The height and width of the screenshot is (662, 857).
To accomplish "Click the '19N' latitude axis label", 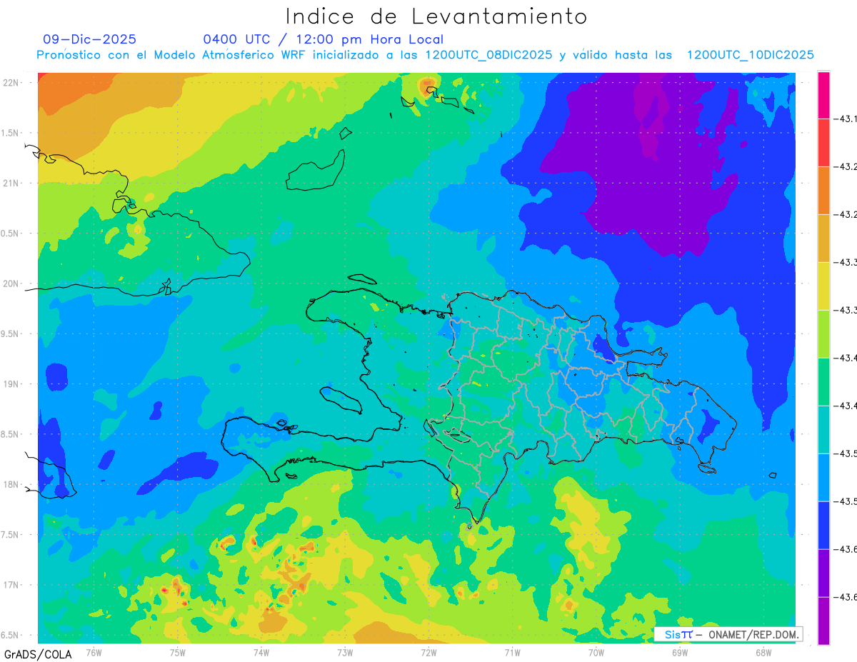I will point(11,384).
